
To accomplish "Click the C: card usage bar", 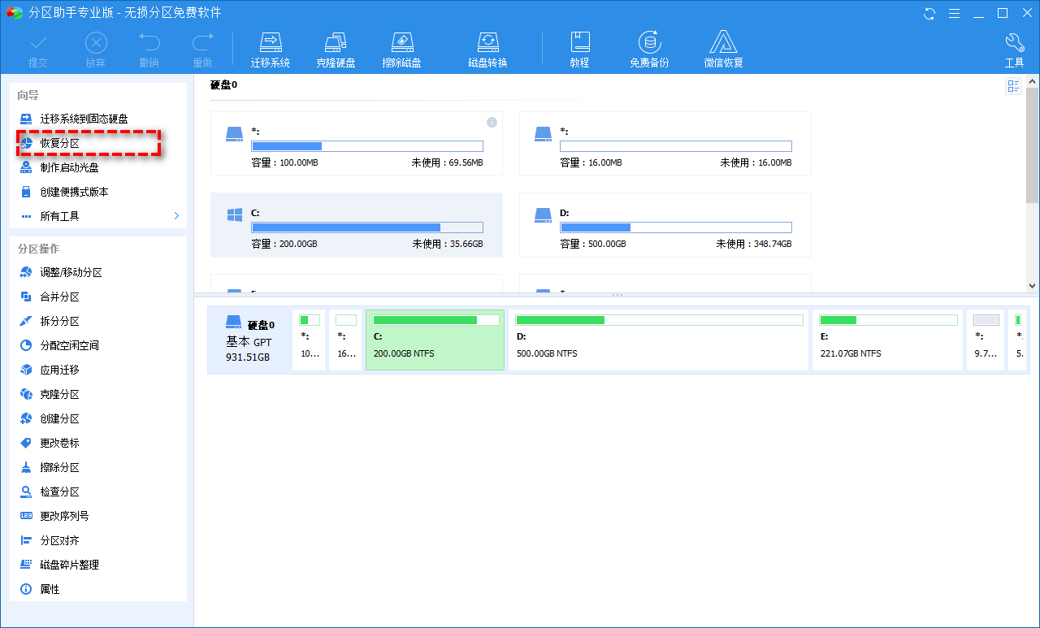I will click(367, 227).
